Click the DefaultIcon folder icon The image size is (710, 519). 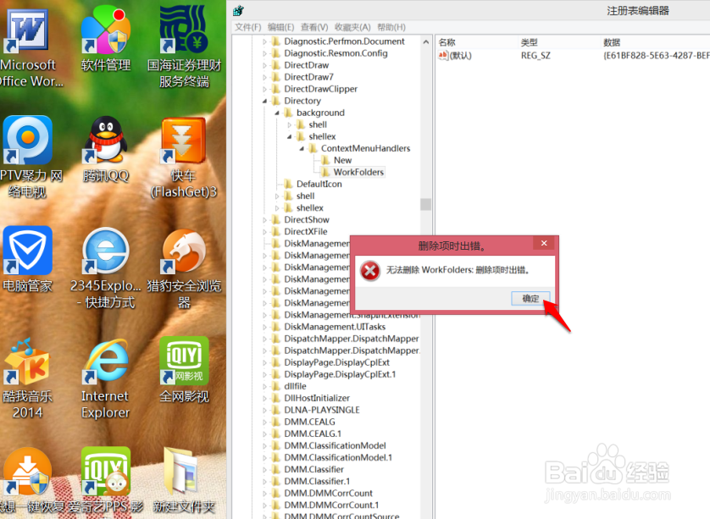coord(288,184)
